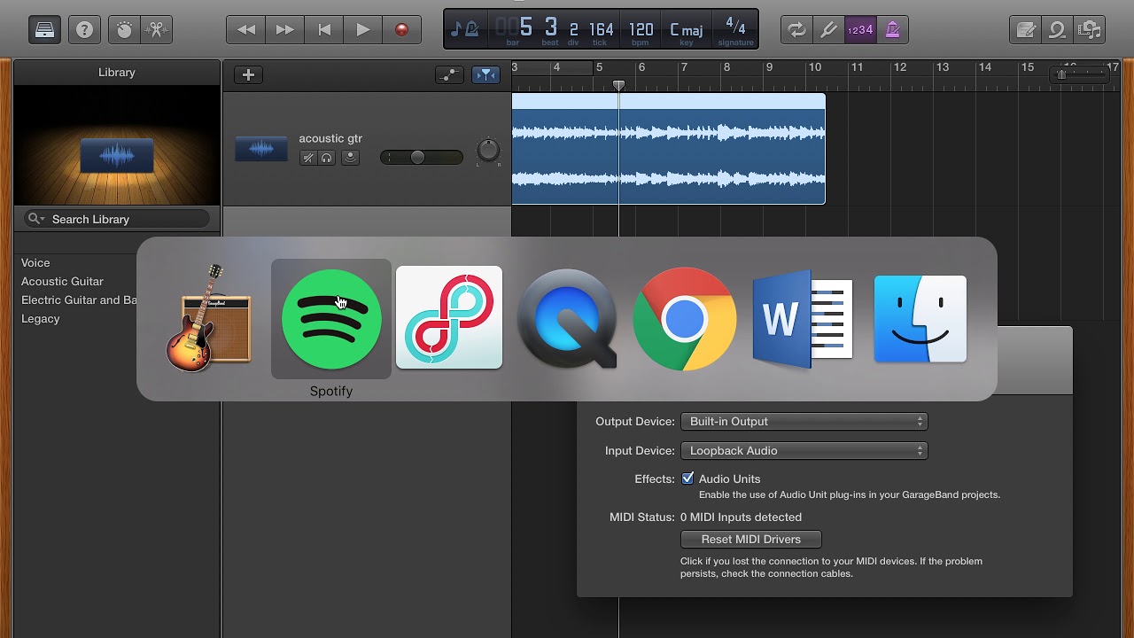Click bar 10 on the timeline ruler

[x=814, y=67]
